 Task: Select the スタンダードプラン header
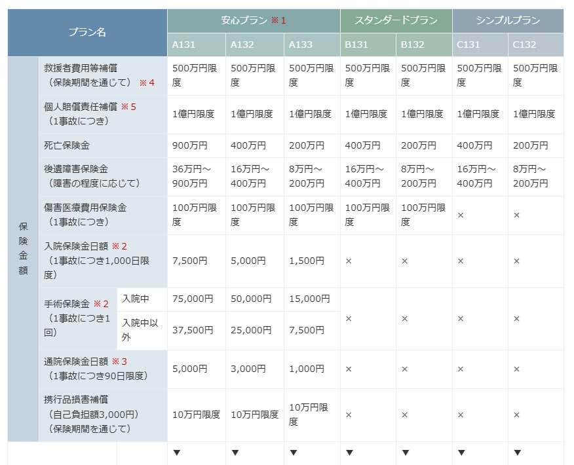(395, 20)
